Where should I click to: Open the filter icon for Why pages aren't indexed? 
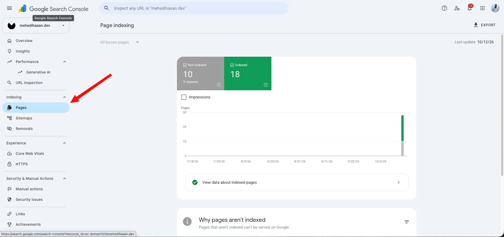coord(407,222)
